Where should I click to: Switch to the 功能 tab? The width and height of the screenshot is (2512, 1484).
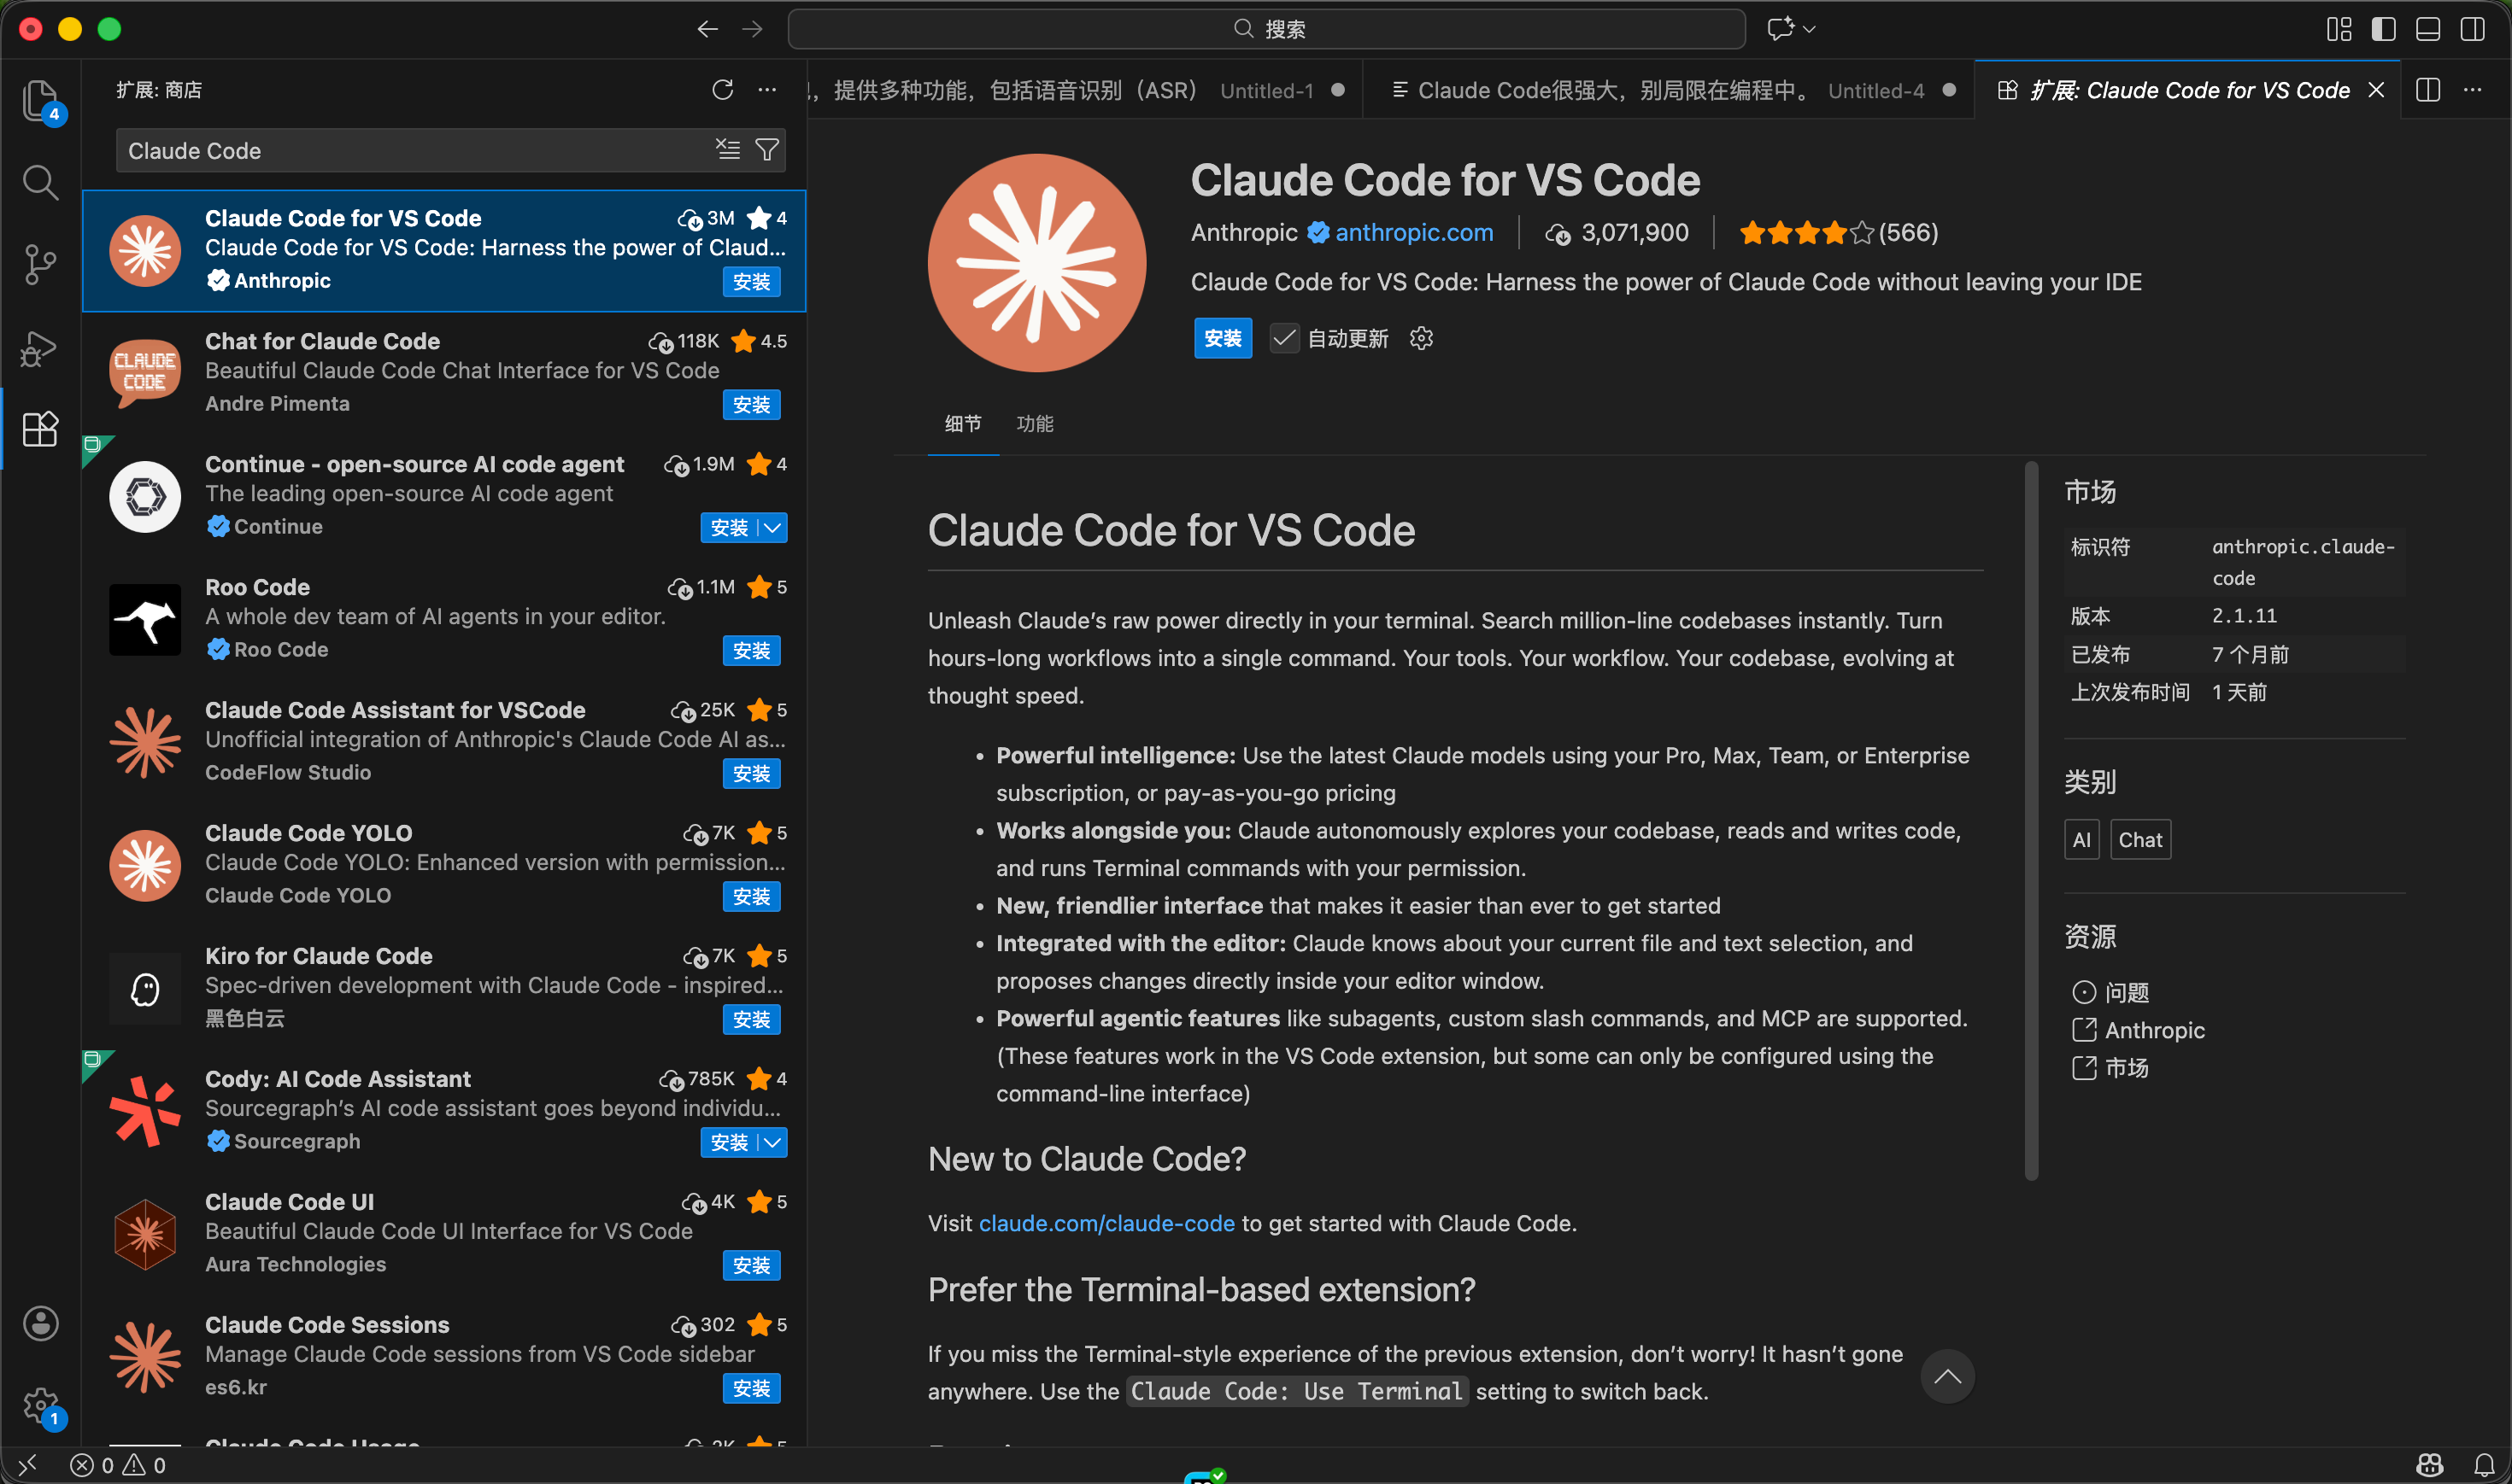[x=1035, y=424]
